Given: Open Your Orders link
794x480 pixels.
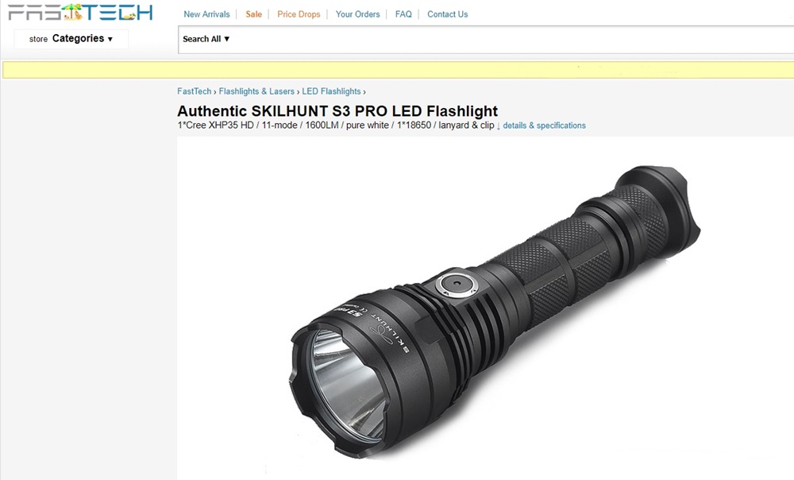Looking at the screenshot, I should click(357, 14).
